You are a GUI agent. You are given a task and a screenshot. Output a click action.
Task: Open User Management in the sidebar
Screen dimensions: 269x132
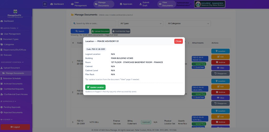point(11,34)
